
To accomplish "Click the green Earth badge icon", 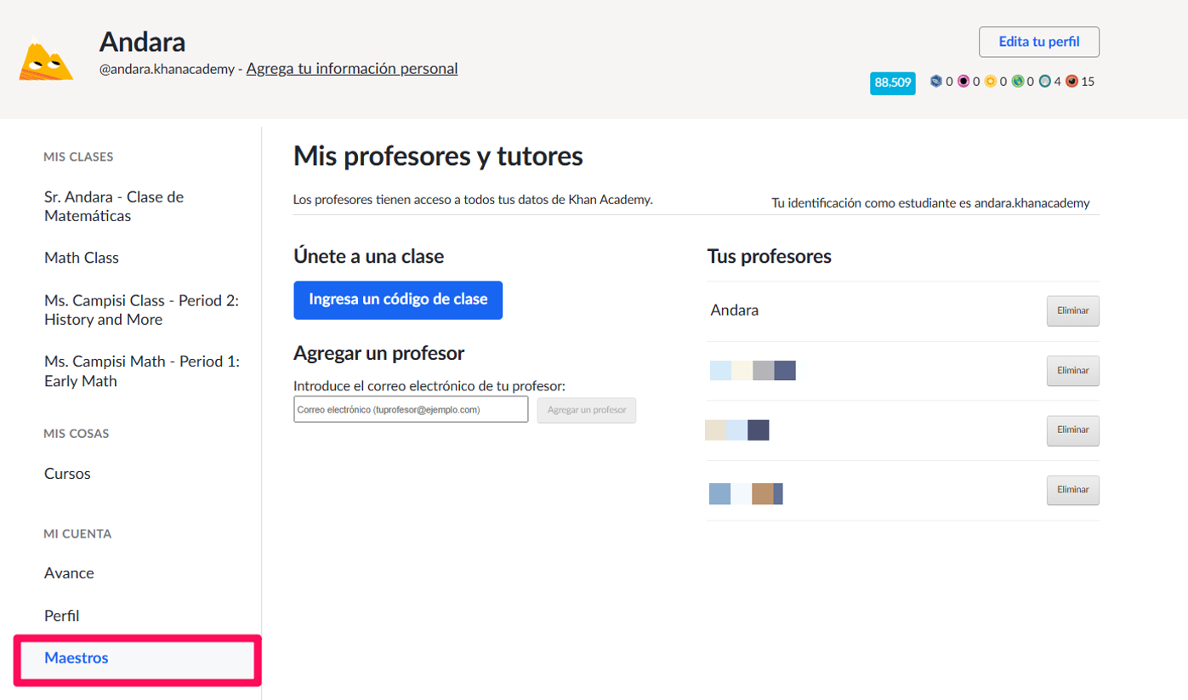I will (1018, 82).
